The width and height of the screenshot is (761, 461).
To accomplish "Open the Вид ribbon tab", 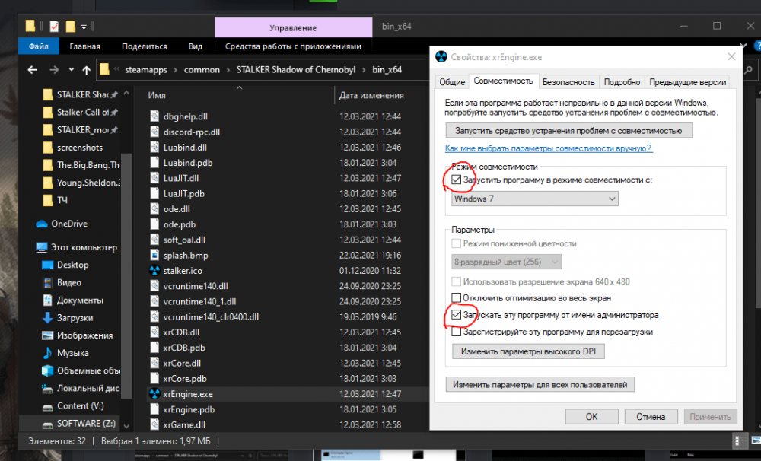I will pyautogui.click(x=196, y=46).
